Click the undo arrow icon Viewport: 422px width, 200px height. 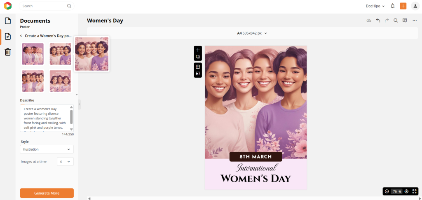coord(378,21)
